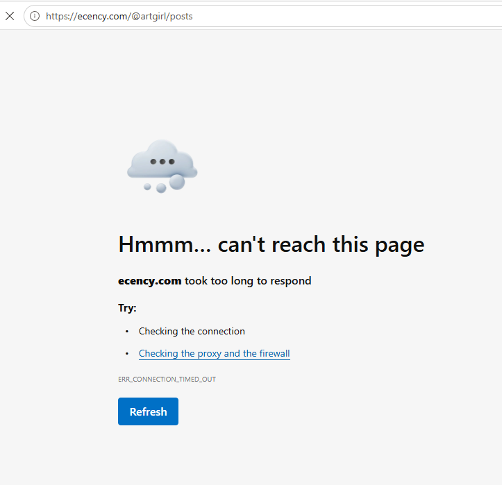The height and width of the screenshot is (485, 502).
Task: Click the "Checking the connection" suggestion
Action: point(192,331)
